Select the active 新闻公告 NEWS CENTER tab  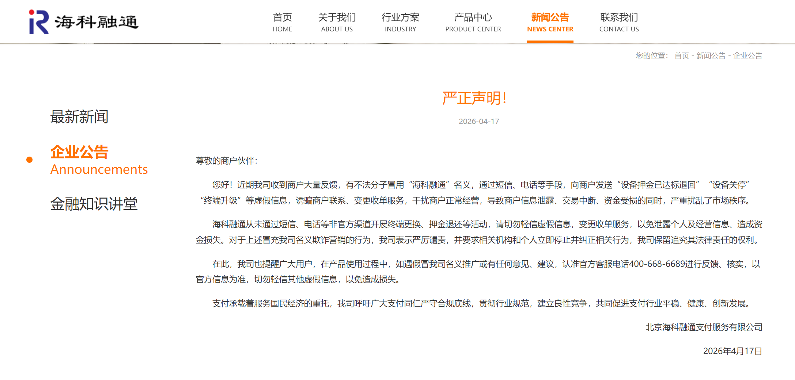[x=550, y=22]
